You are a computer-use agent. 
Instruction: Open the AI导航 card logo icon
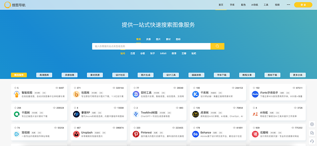coord(255,114)
